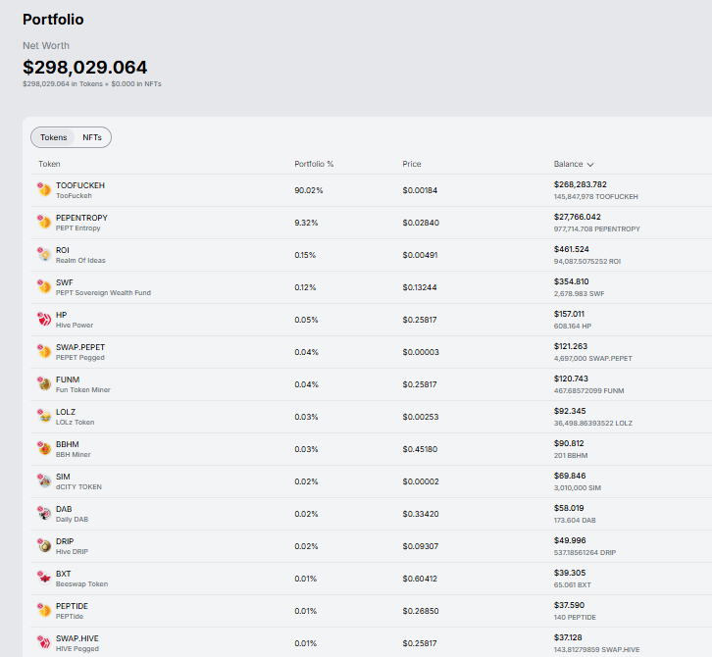Click the $354.810 balance value
Image resolution: width=712 pixels, height=657 pixels.
[x=571, y=281]
